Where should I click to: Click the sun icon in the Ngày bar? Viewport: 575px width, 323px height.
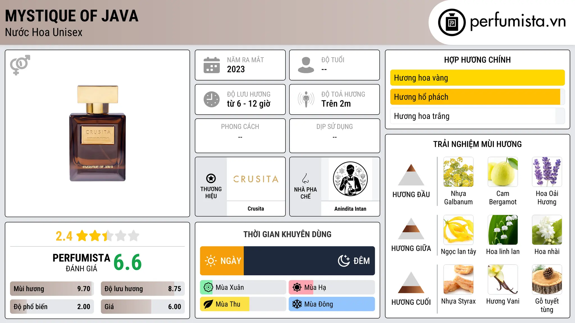[x=211, y=261]
